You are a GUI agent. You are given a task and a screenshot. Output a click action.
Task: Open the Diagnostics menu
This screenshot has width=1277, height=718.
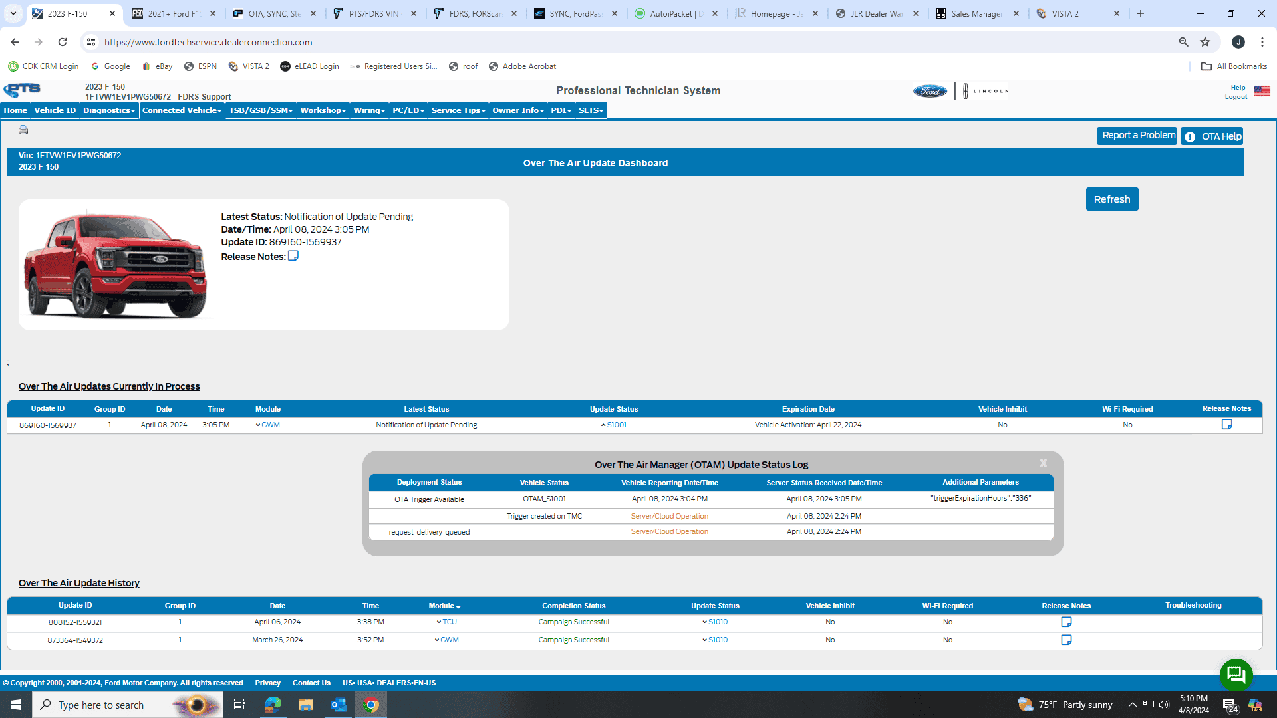pyautogui.click(x=108, y=110)
